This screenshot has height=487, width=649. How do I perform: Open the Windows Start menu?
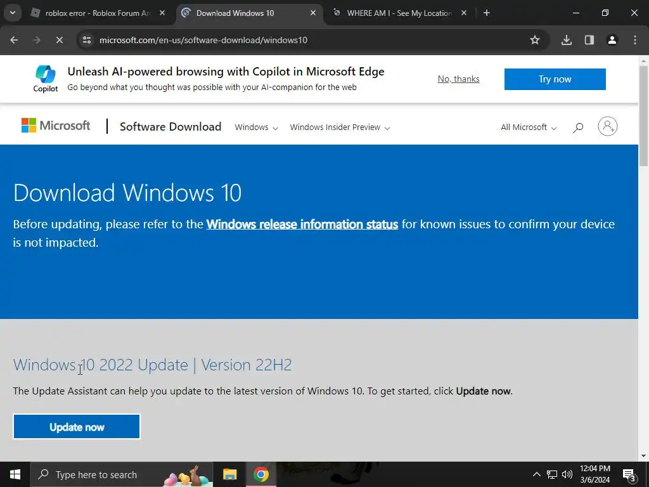[15, 474]
